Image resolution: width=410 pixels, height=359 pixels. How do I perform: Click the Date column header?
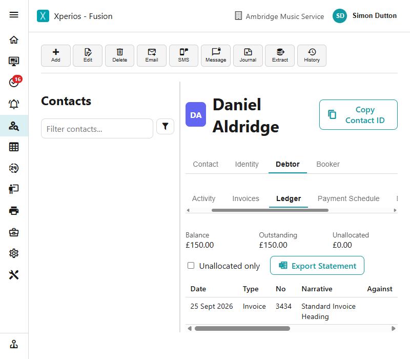[x=198, y=289]
